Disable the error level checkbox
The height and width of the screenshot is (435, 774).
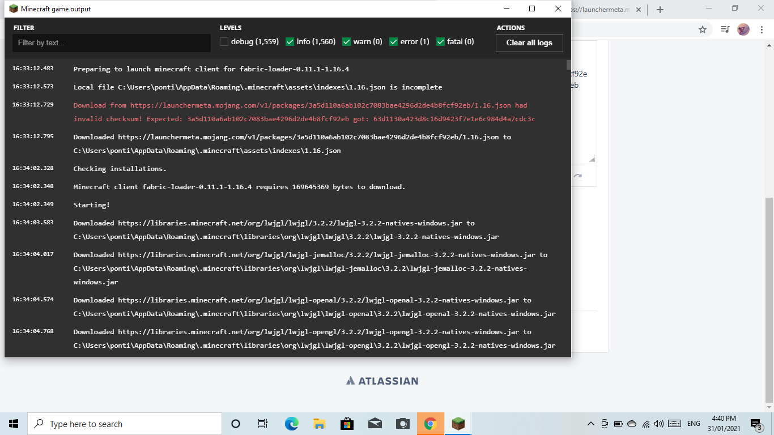pos(393,41)
